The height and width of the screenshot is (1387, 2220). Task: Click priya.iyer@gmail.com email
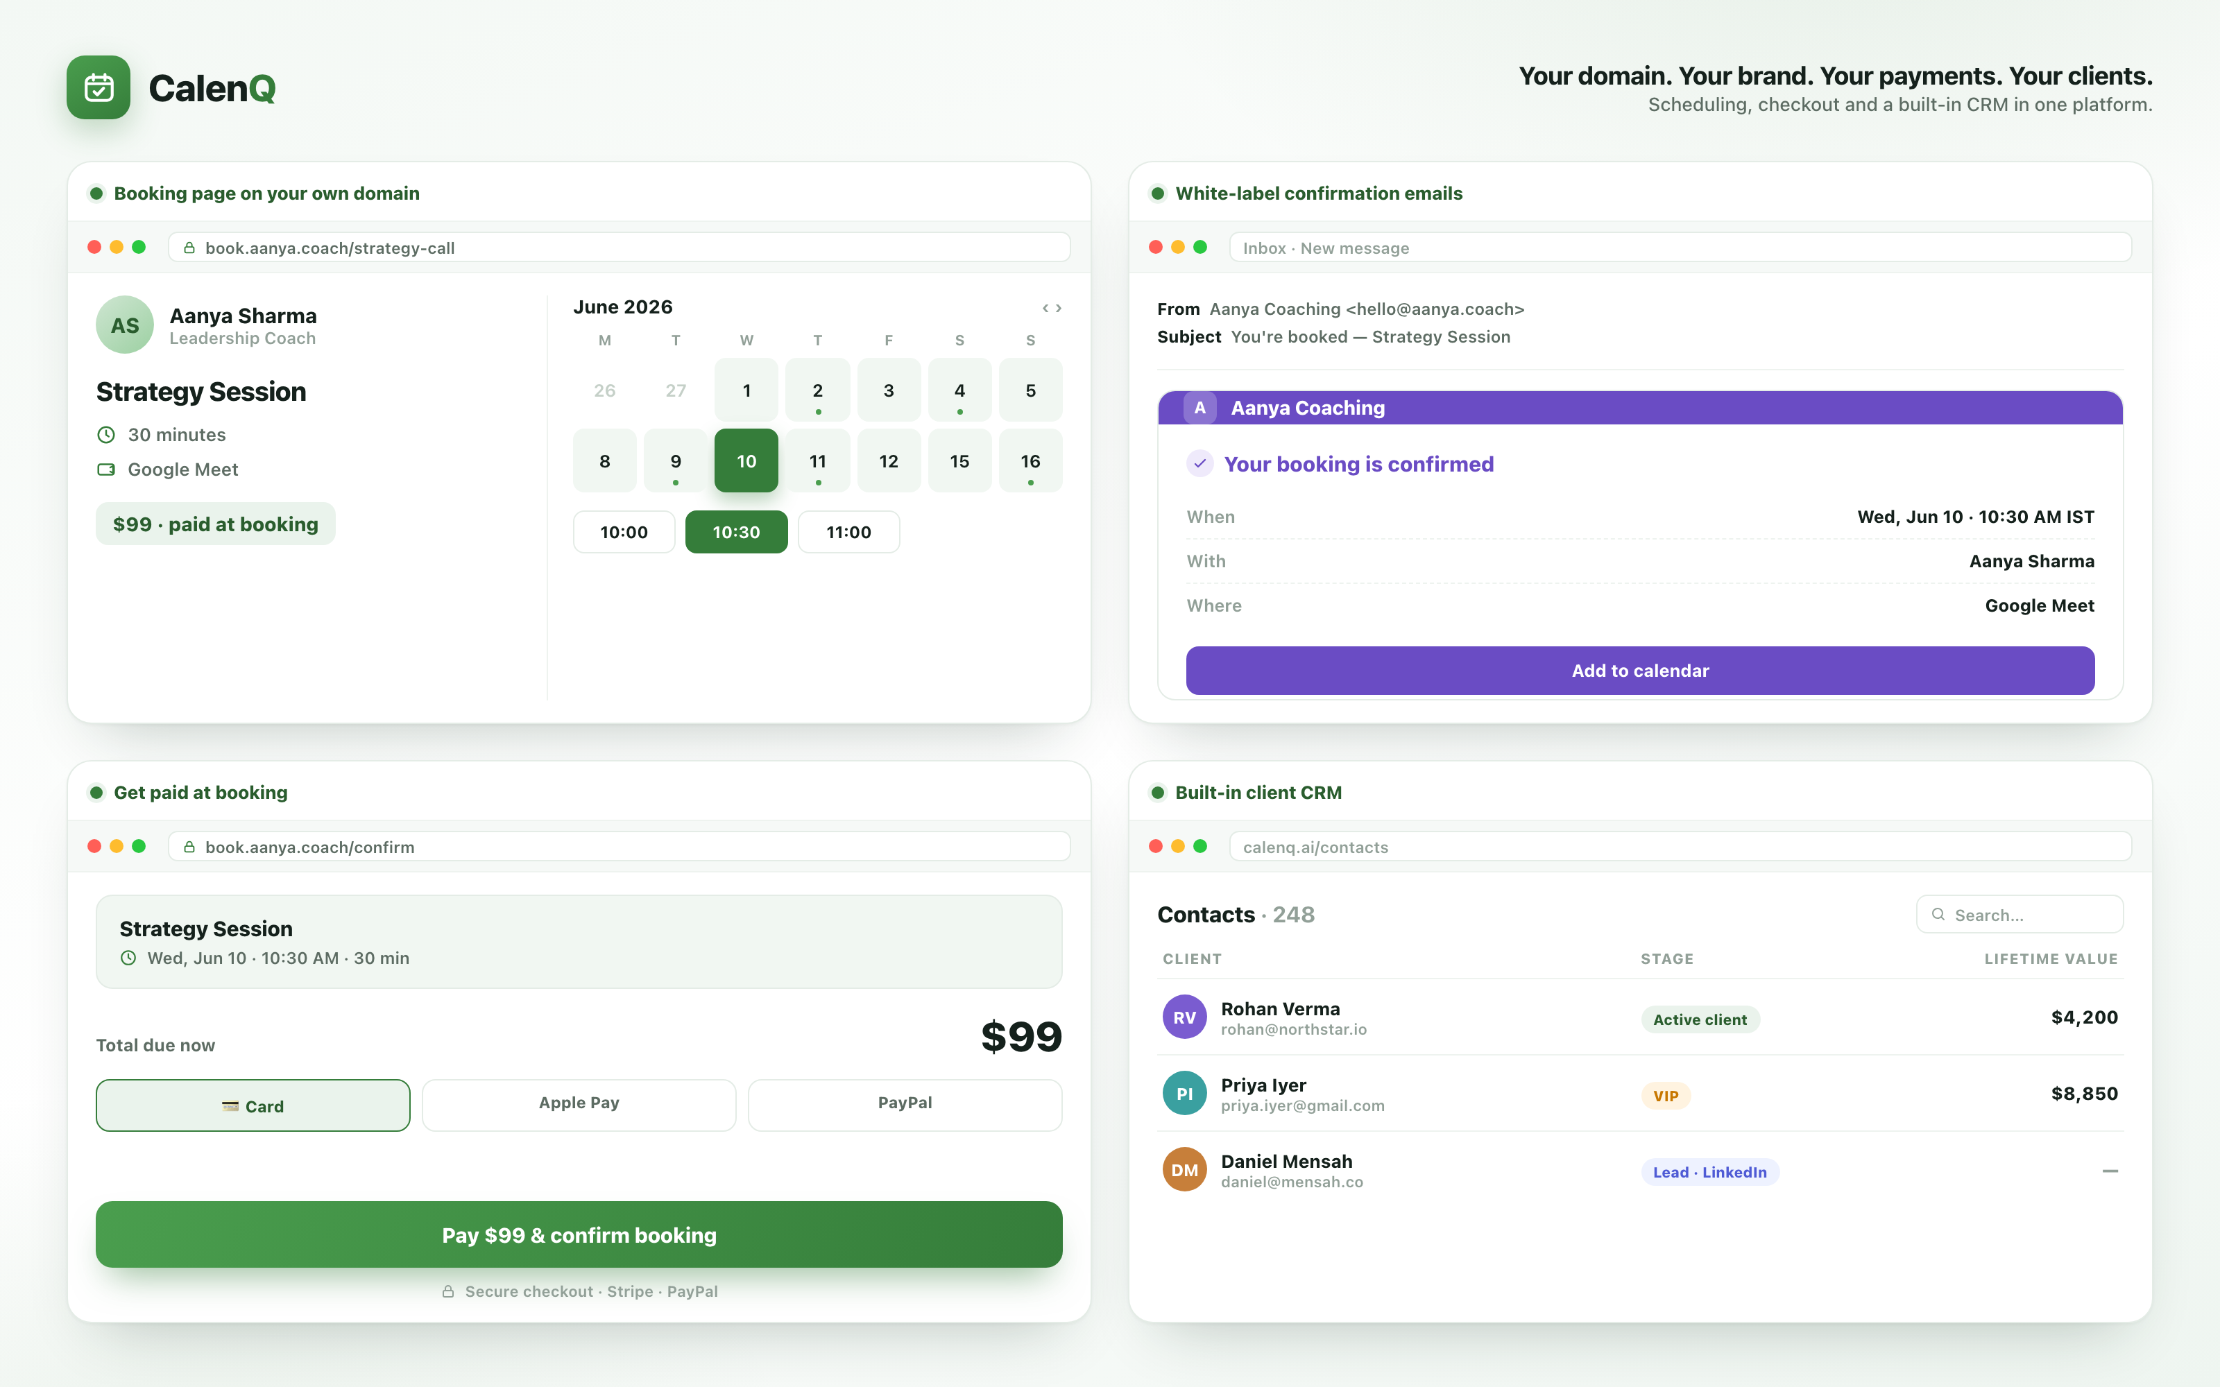click(1303, 1105)
